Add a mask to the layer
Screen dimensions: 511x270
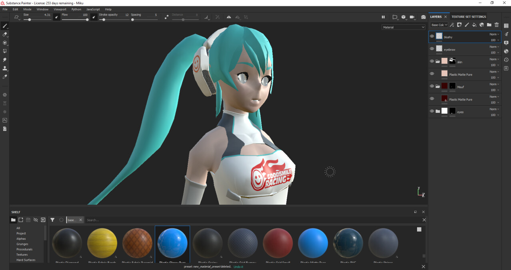point(459,25)
